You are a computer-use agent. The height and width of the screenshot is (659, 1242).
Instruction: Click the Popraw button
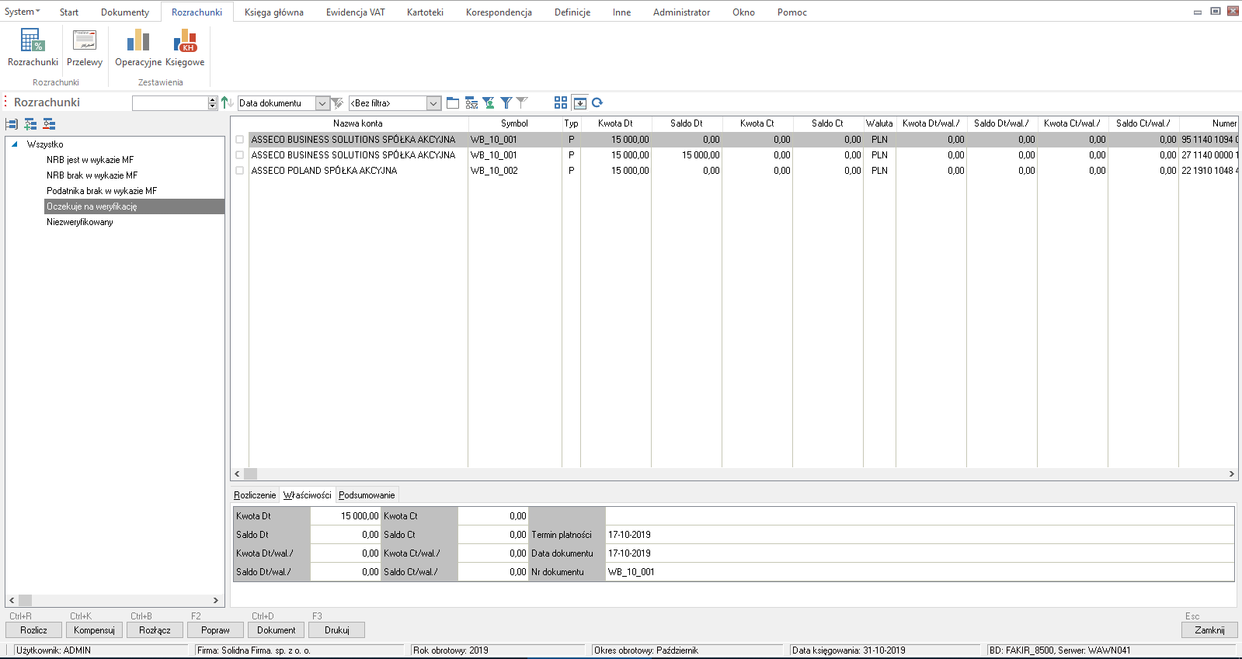pos(215,630)
